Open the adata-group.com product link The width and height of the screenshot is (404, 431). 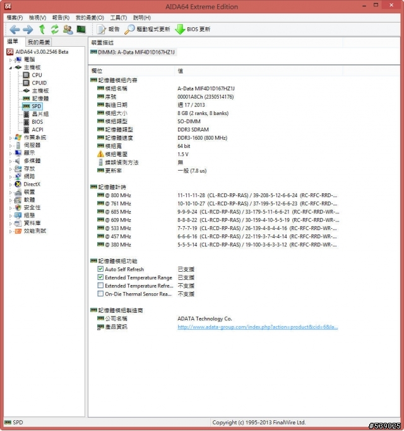(x=258, y=327)
